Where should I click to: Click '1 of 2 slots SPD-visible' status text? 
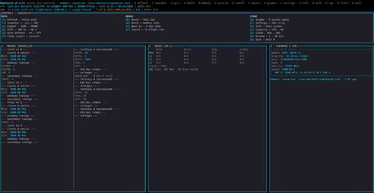pyautogui.click(x=114, y=10)
